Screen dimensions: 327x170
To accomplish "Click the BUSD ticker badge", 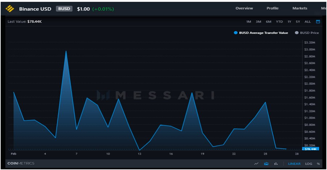I will (64, 9).
